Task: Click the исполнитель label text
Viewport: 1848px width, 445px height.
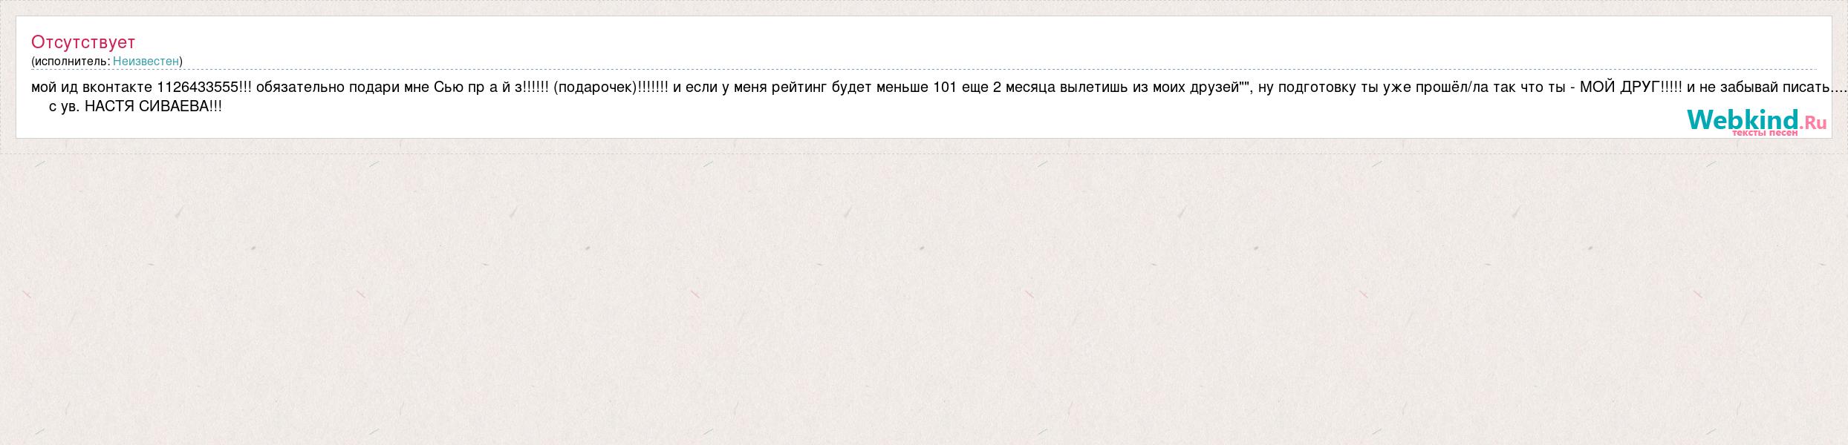Action: (71, 61)
